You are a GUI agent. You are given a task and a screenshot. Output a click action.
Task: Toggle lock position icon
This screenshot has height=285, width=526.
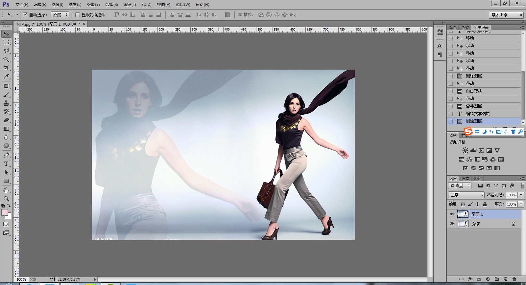[478, 204]
